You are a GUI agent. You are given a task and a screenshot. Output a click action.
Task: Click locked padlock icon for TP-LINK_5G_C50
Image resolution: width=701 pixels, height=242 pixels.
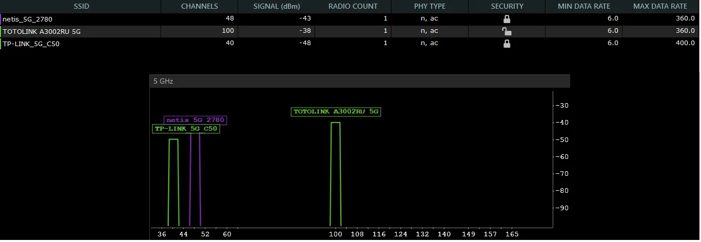(507, 44)
